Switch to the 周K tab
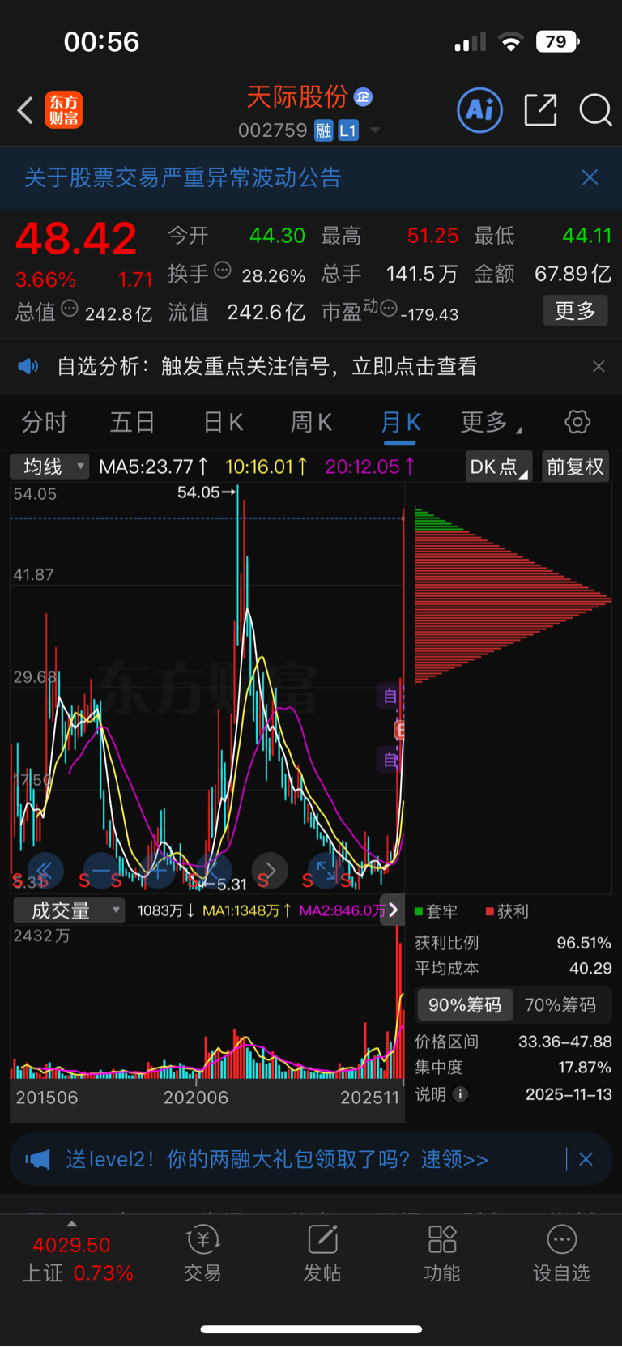 click(311, 422)
